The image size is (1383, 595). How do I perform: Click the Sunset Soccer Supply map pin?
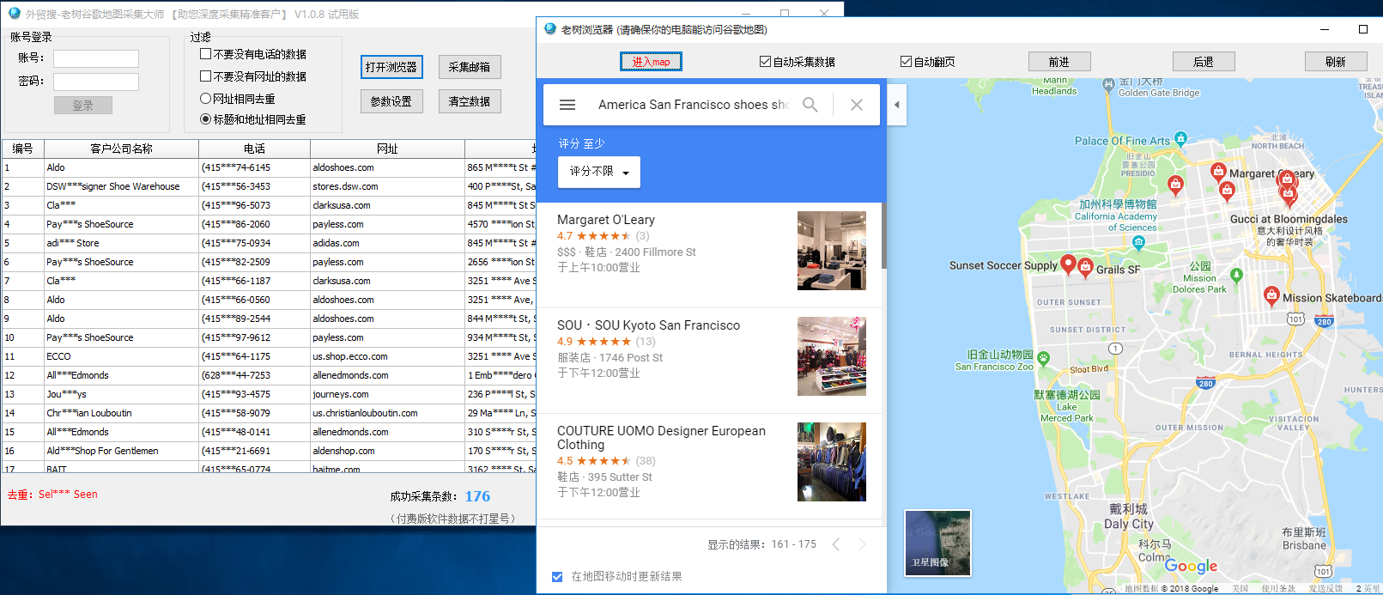(x=1068, y=264)
